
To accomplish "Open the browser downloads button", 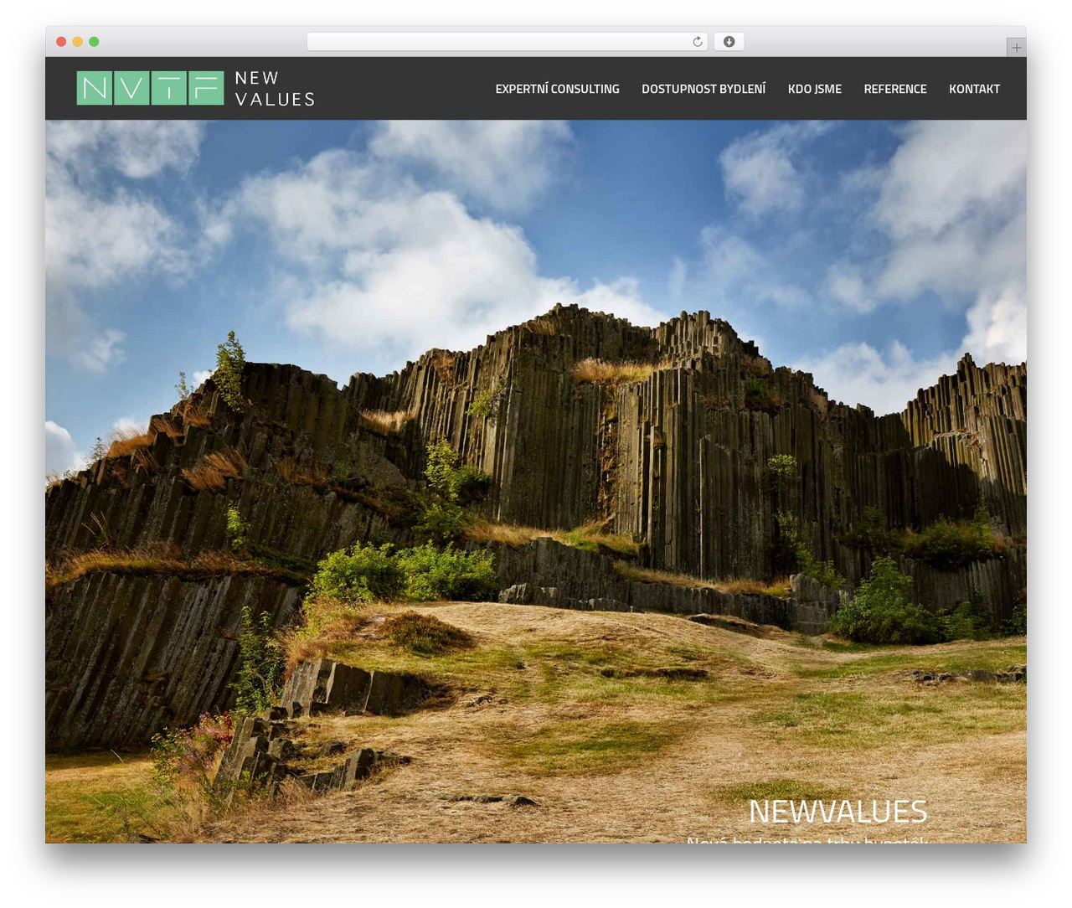I will 729,42.
